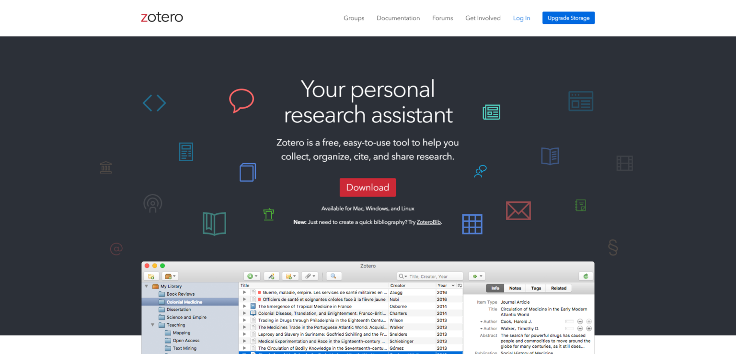The image size is (736, 354).
Task: Click the book icon of Emergence of Tropical Medicine
Action: [253, 306]
